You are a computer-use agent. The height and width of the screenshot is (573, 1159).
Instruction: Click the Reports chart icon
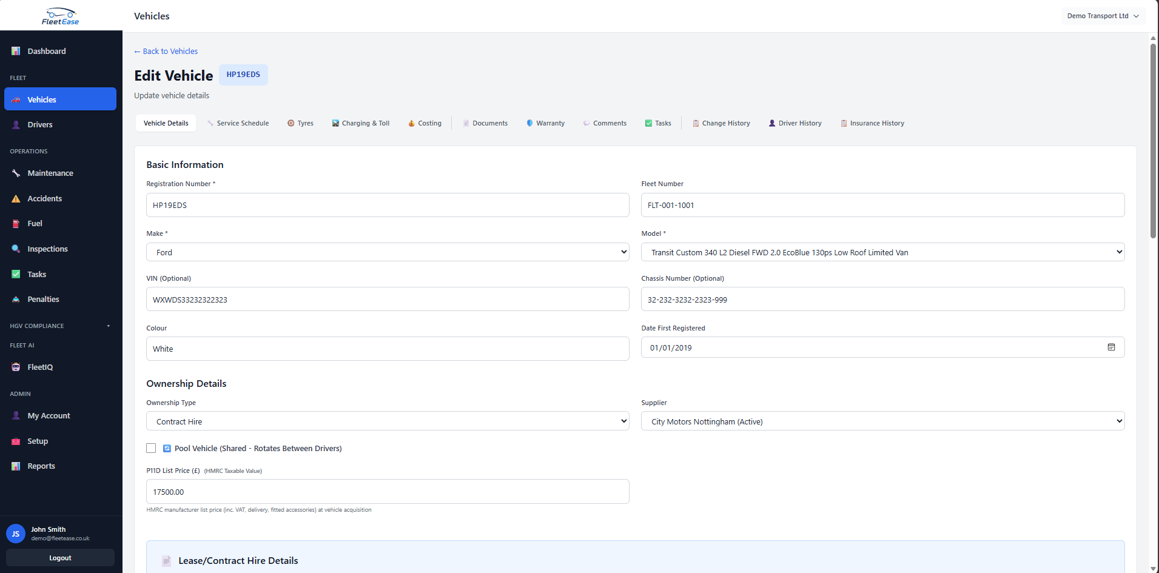click(16, 466)
